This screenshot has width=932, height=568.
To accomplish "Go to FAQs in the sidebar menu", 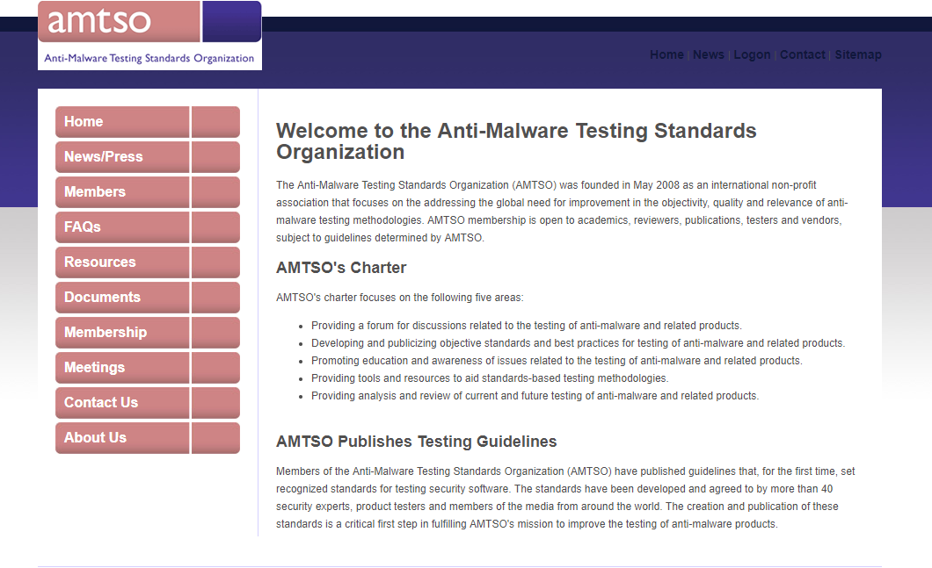I will click(x=148, y=226).
